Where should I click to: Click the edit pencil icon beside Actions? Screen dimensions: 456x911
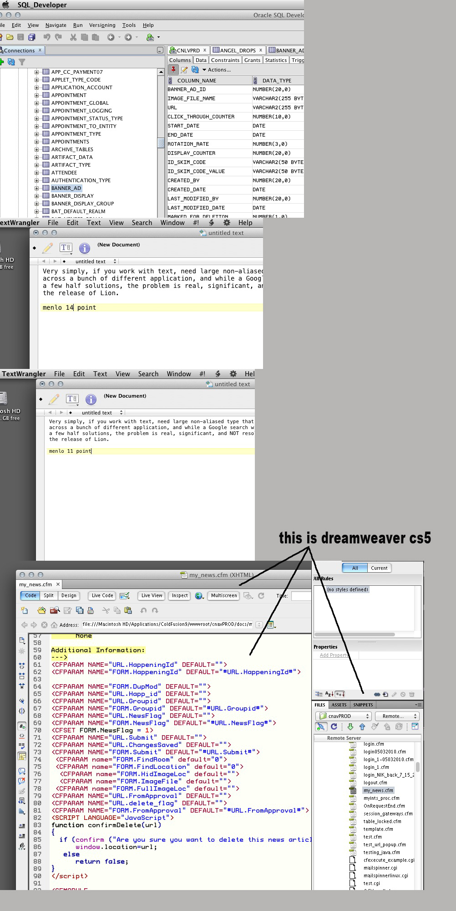pos(184,70)
